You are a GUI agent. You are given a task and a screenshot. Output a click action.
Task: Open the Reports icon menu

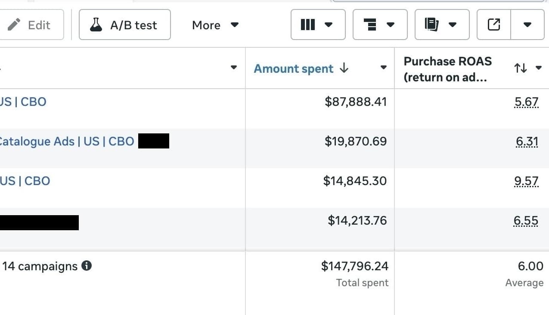pyautogui.click(x=442, y=25)
